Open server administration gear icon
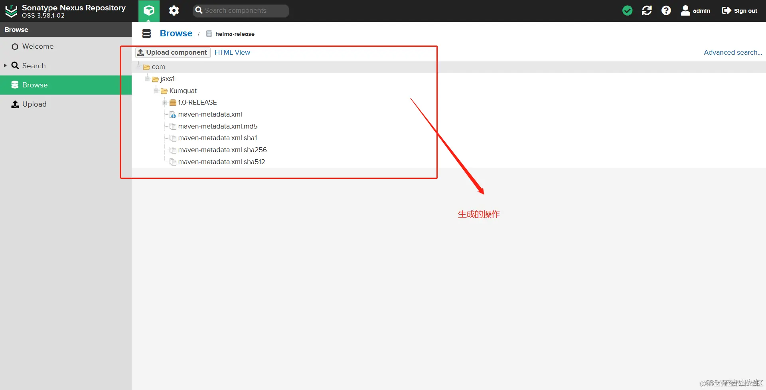The image size is (766, 390). (x=174, y=11)
